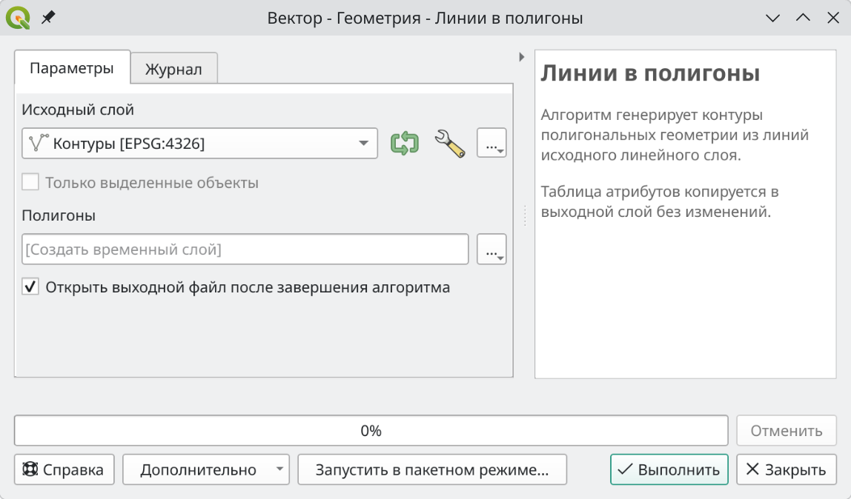Minimize the dialog using title bar chevron
This screenshot has height=499, width=851.
pyautogui.click(x=773, y=19)
